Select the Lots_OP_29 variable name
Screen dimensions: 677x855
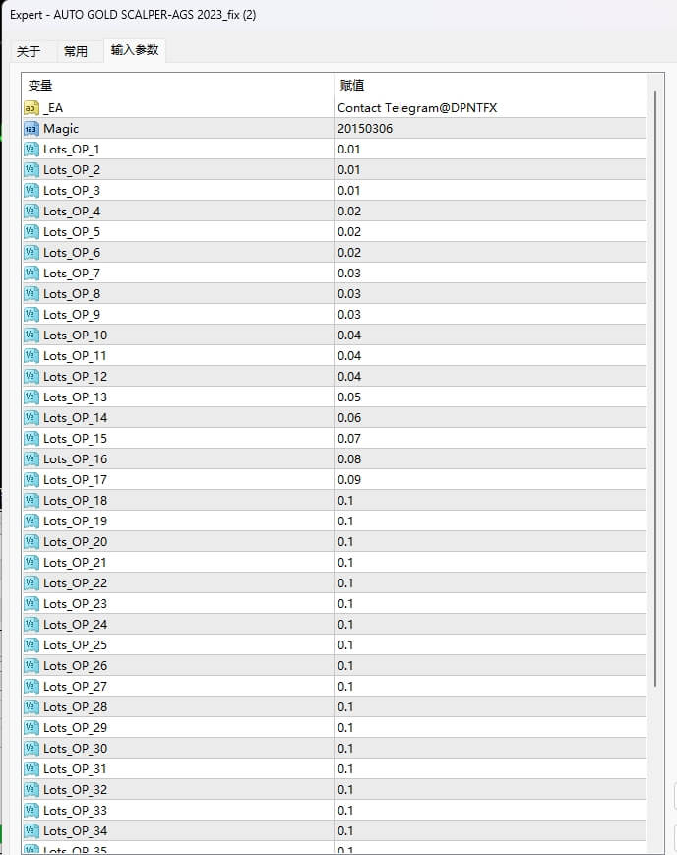[x=76, y=728]
